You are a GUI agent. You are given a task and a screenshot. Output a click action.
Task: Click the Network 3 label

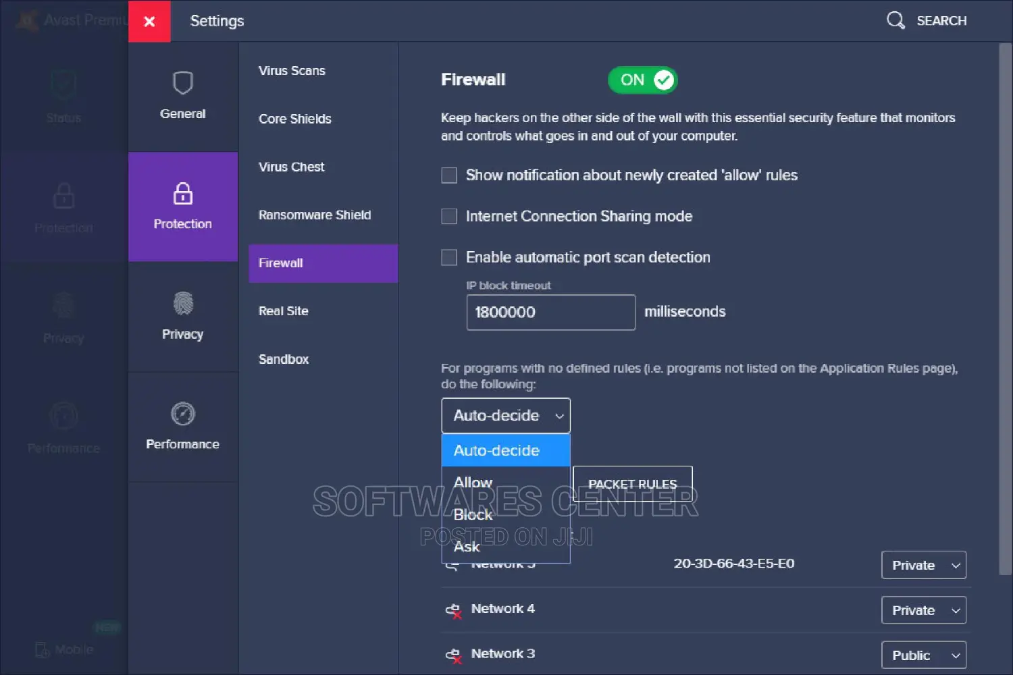tap(503, 654)
